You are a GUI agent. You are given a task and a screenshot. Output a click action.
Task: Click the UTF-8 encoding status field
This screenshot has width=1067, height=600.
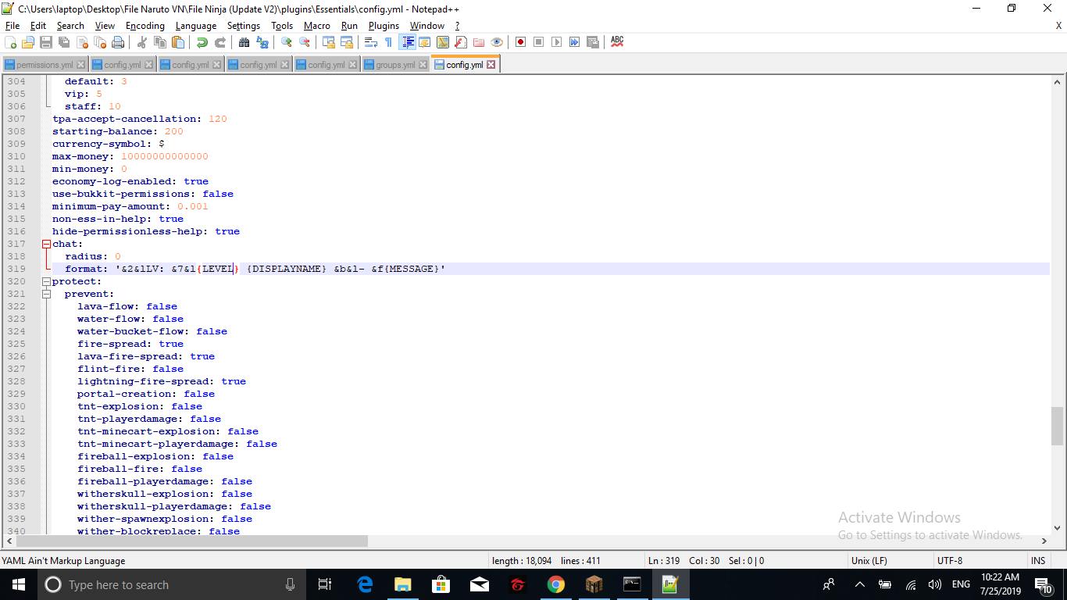click(x=949, y=560)
